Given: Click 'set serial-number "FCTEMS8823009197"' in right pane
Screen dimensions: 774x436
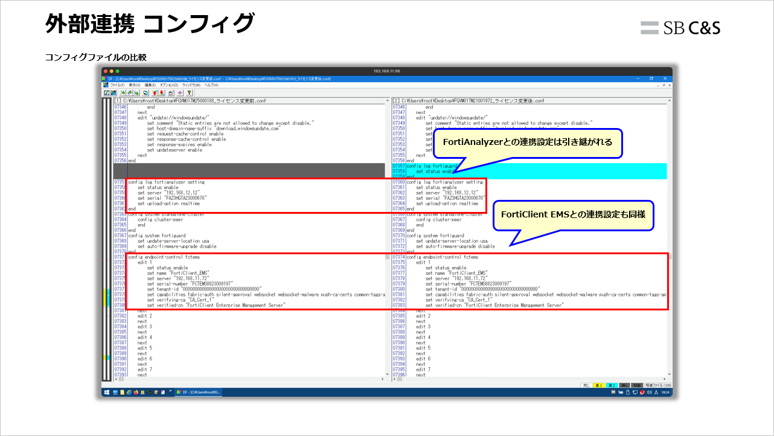Looking at the screenshot, I should point(469,284).
